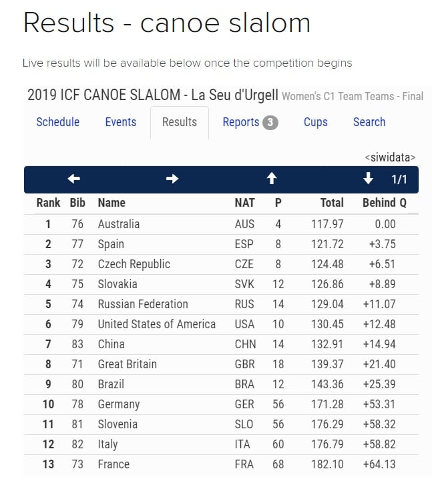
Task: Open the Schedule tab
Action: pos(57,122)
